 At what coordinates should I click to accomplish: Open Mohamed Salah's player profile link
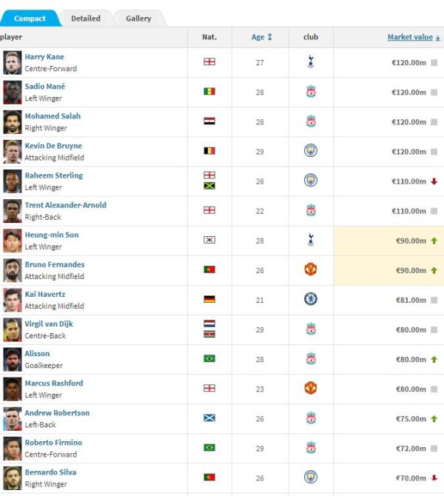[53, 116]
